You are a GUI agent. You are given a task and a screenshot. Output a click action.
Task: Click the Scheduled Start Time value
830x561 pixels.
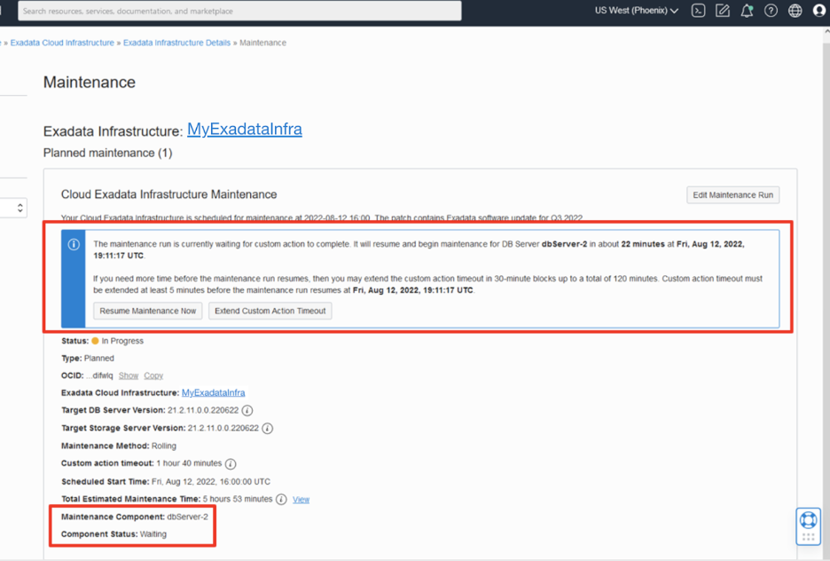211,481
